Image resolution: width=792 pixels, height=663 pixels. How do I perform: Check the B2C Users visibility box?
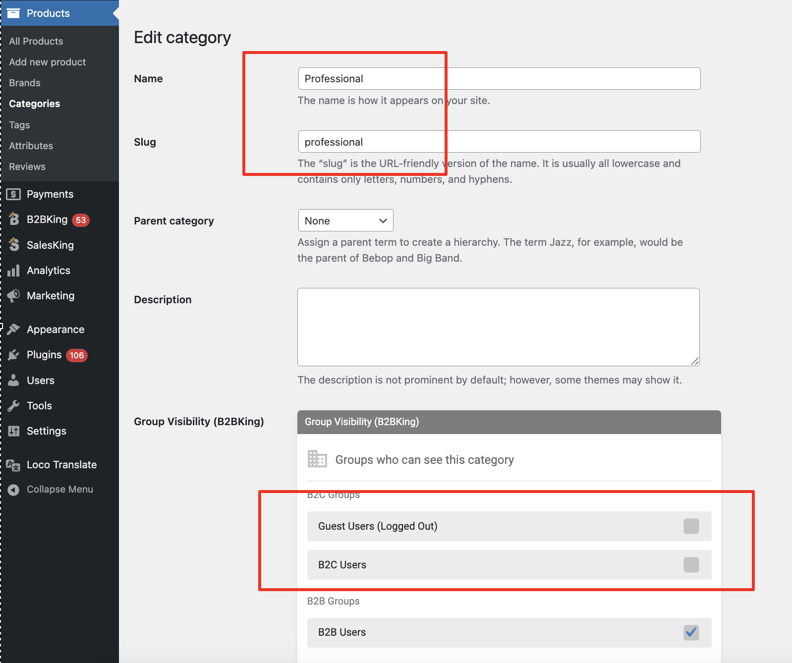691,565
